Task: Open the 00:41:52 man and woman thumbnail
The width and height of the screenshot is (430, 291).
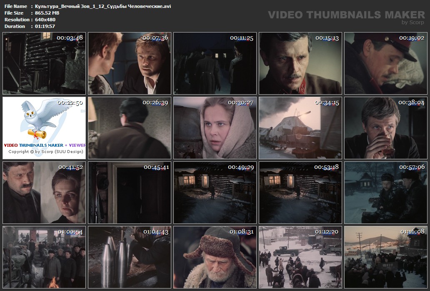Action: pos(44,193)
